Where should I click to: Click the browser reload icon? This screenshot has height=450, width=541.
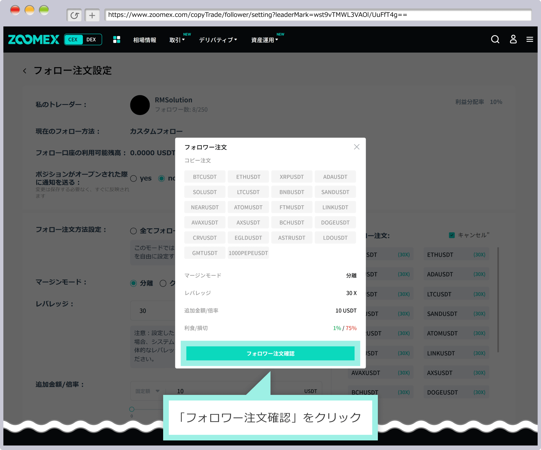(74, 15)
